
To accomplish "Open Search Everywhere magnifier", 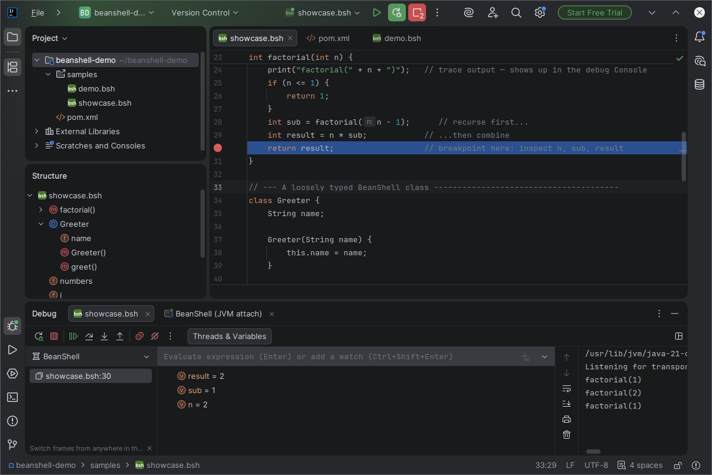I will pos(516,12).
